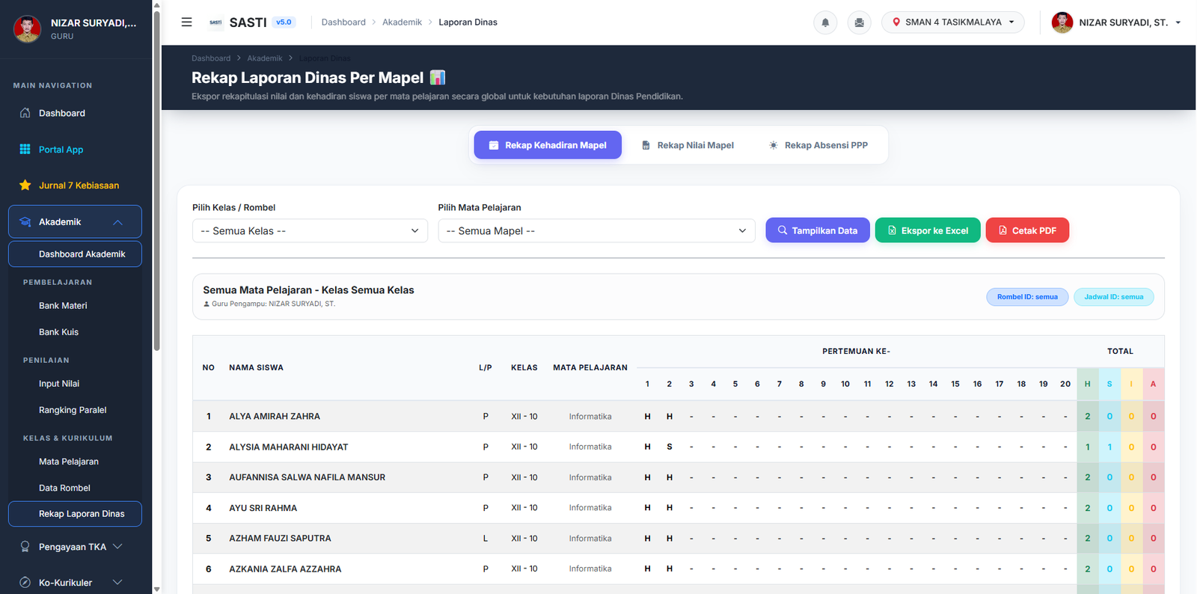Toggle the hamburger sidebar menu
The width and height of the screenshot is (1197, 594).
186,22
